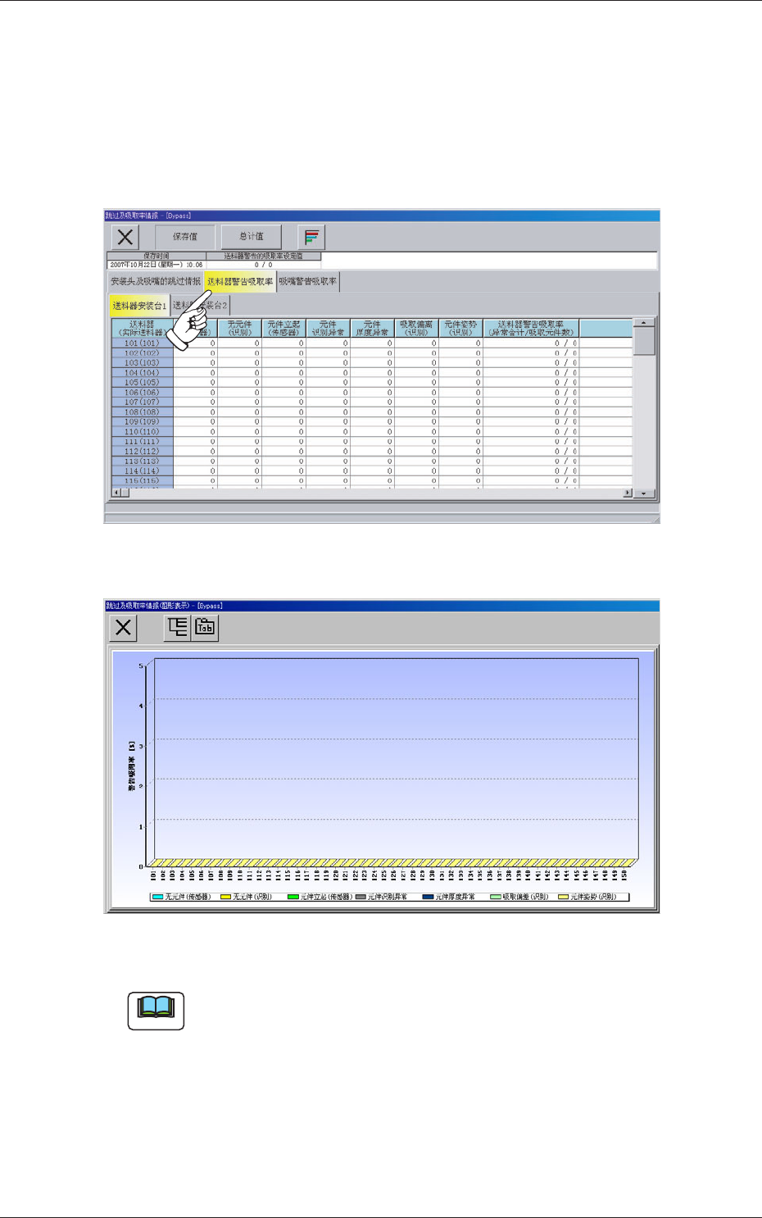Select feeder row 112(112)
The width and height of the screenshot is (762, 1218).
click(x=143, y=452)
